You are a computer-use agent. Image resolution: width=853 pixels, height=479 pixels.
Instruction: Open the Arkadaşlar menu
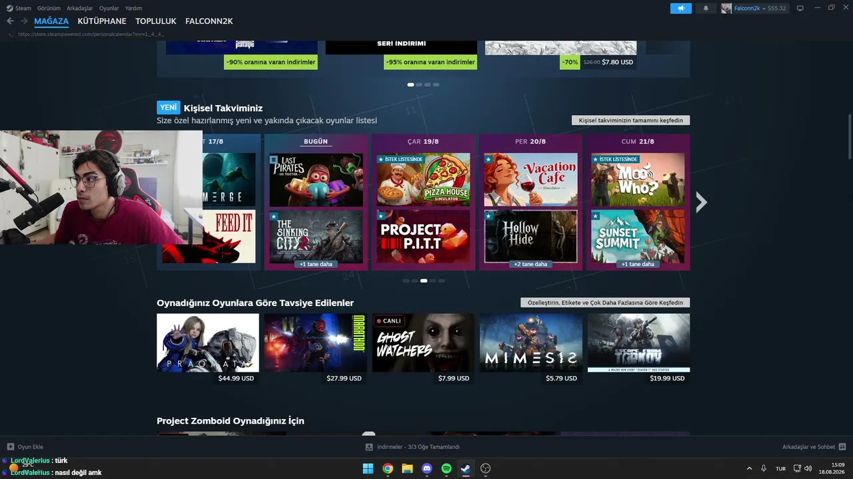[80, 8]
